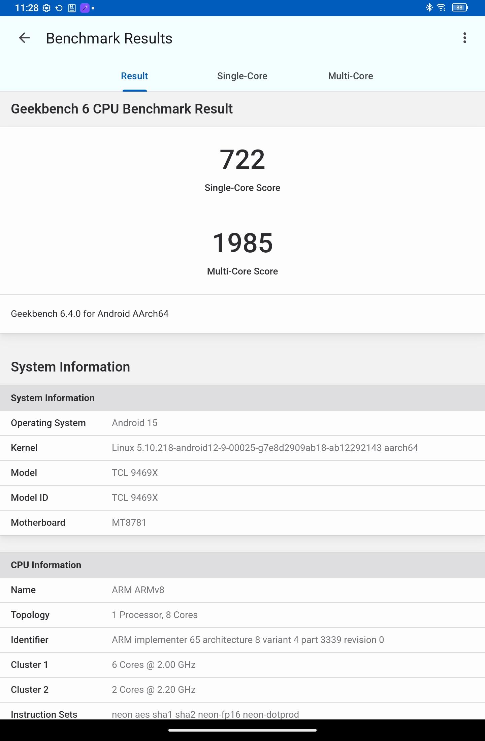Tap the Wi-Fi status icon
485x741 pixels.
click(x=441, y=7)
